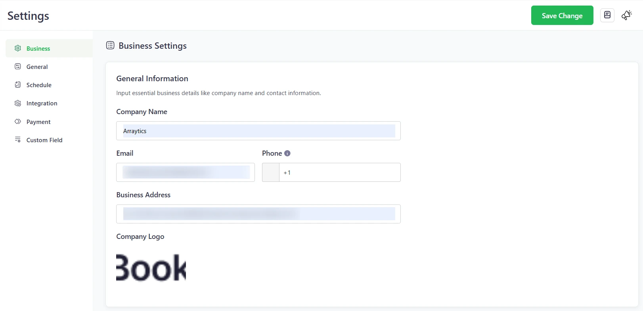Open the megaphone announcements icon
The image size is (643, 311).
click(x=626, y=15)
